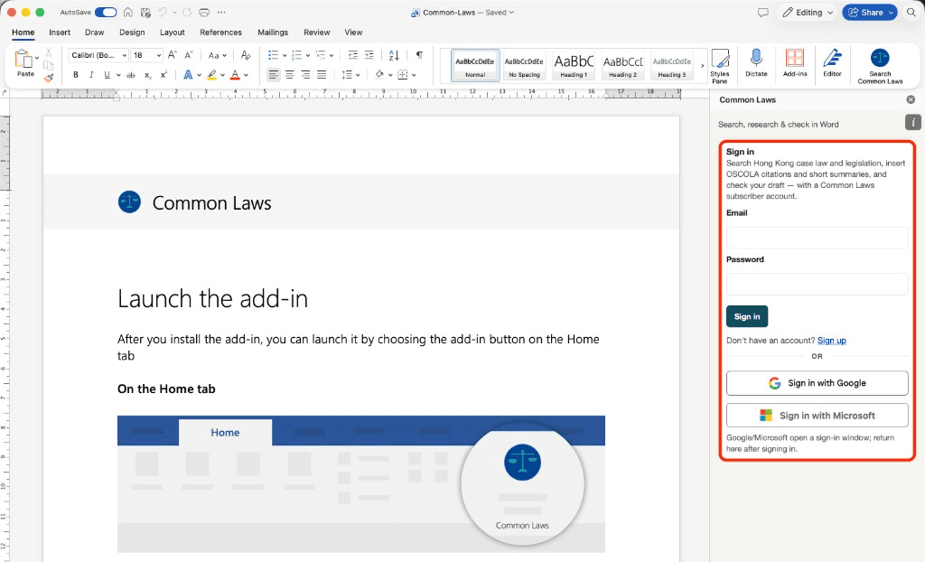Toggle the AutoSave switch
The width and height of the screenshot is (925, 562).
point(106,13)
